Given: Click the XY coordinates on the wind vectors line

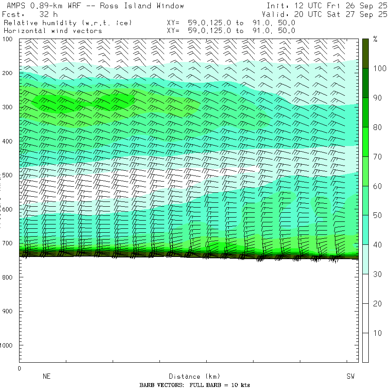Looking at the screenshot, I should tap(231, 31).
